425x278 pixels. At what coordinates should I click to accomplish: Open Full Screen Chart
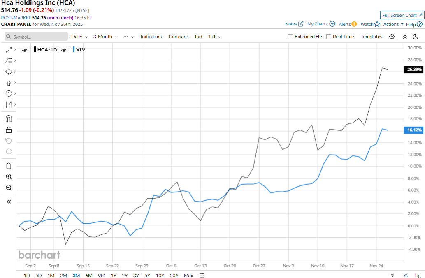pyautogui.click(x=402, y=15)
